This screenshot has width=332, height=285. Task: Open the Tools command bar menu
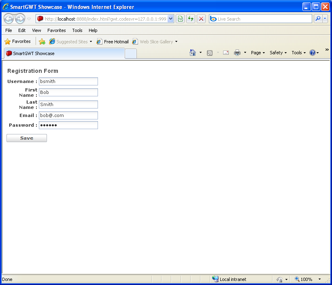coord(298,53)
